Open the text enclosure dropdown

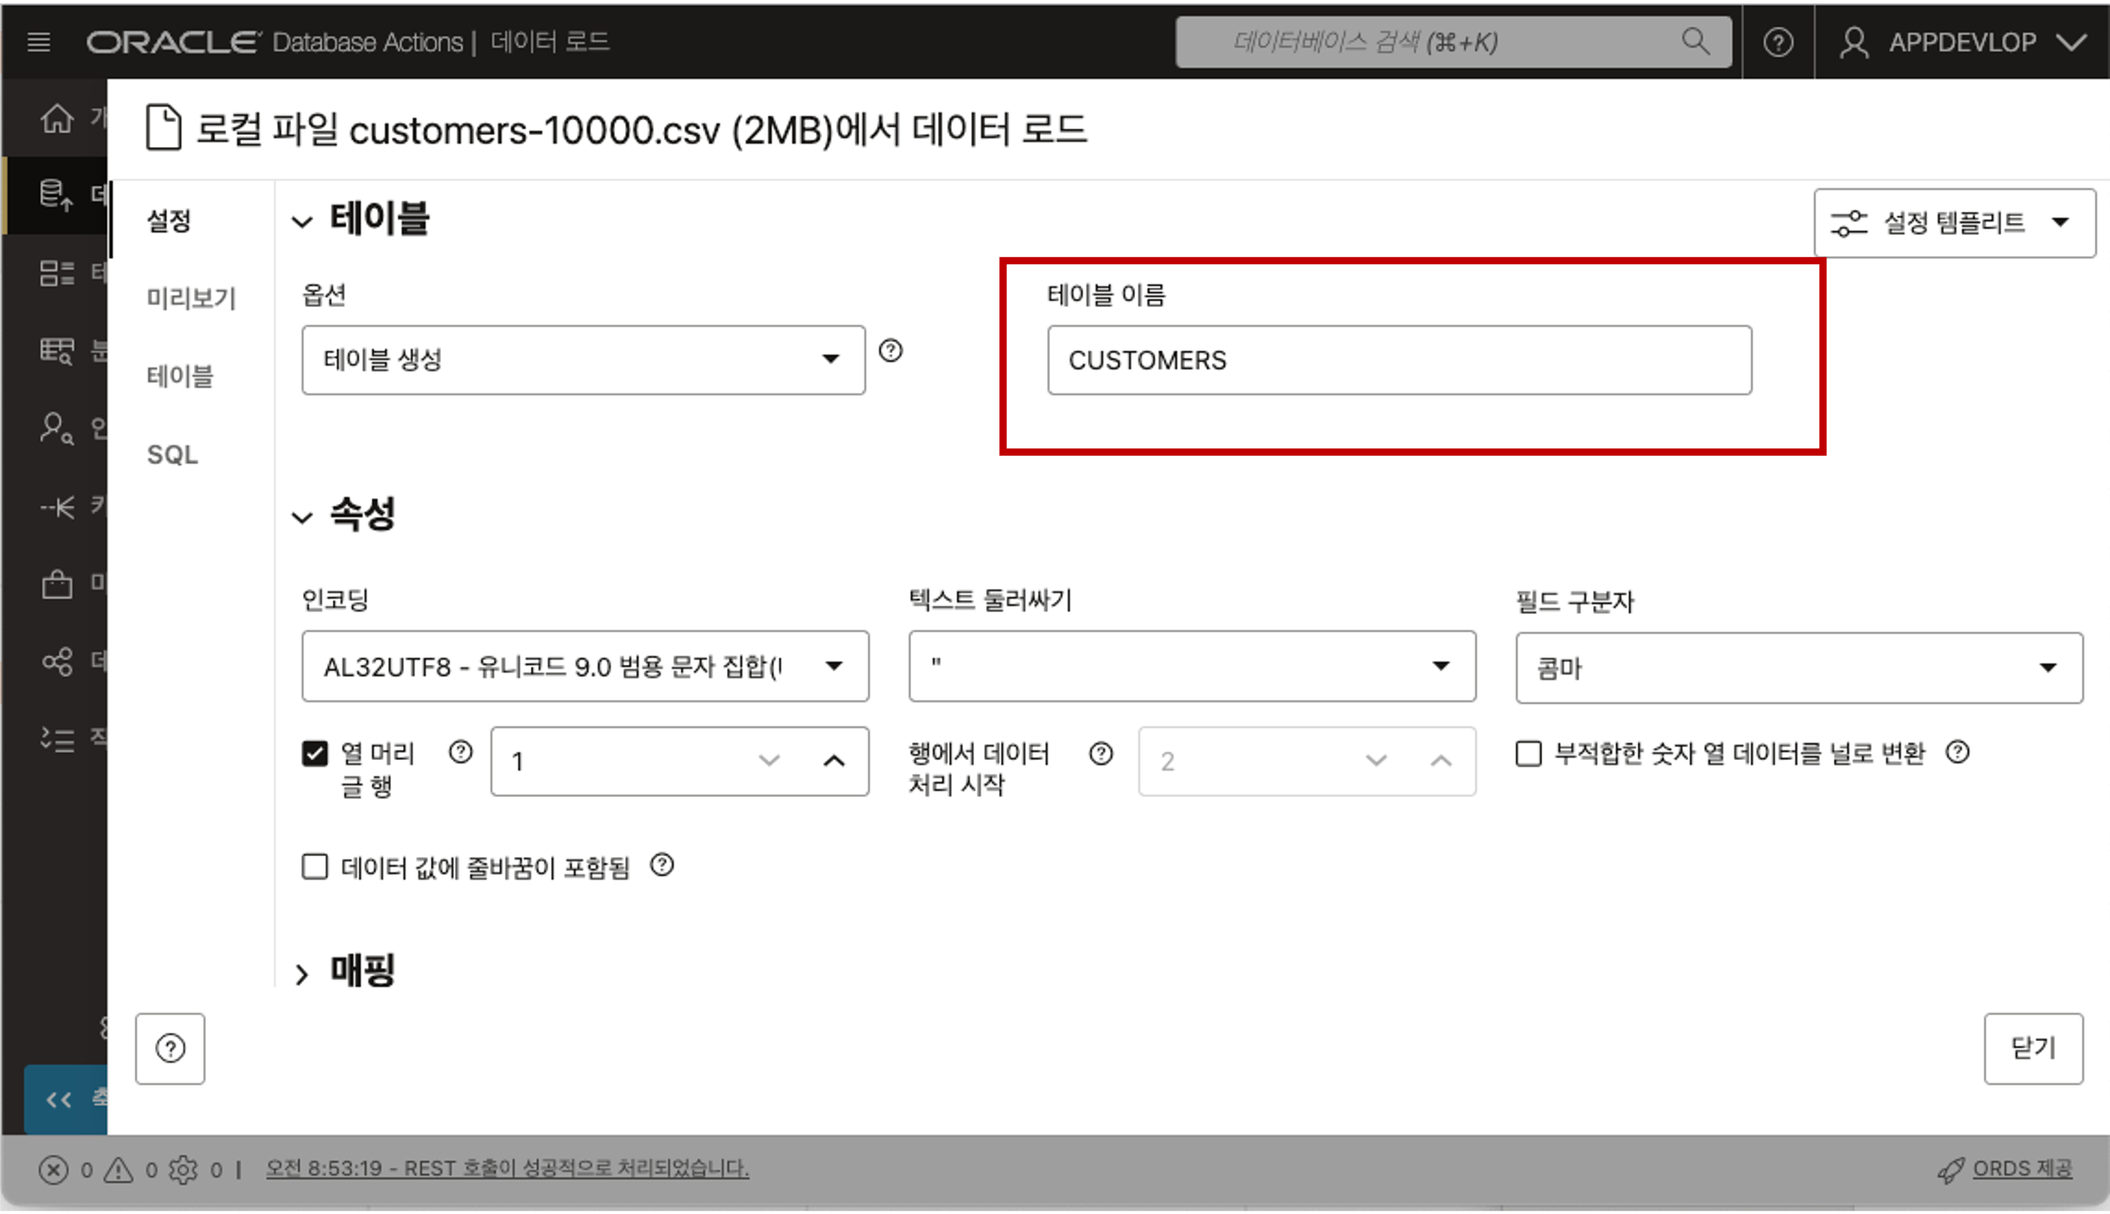1192,666
